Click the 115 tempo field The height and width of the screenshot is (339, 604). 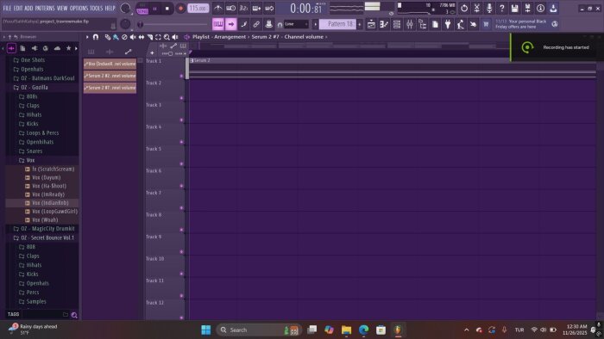(x=198, y=8)
